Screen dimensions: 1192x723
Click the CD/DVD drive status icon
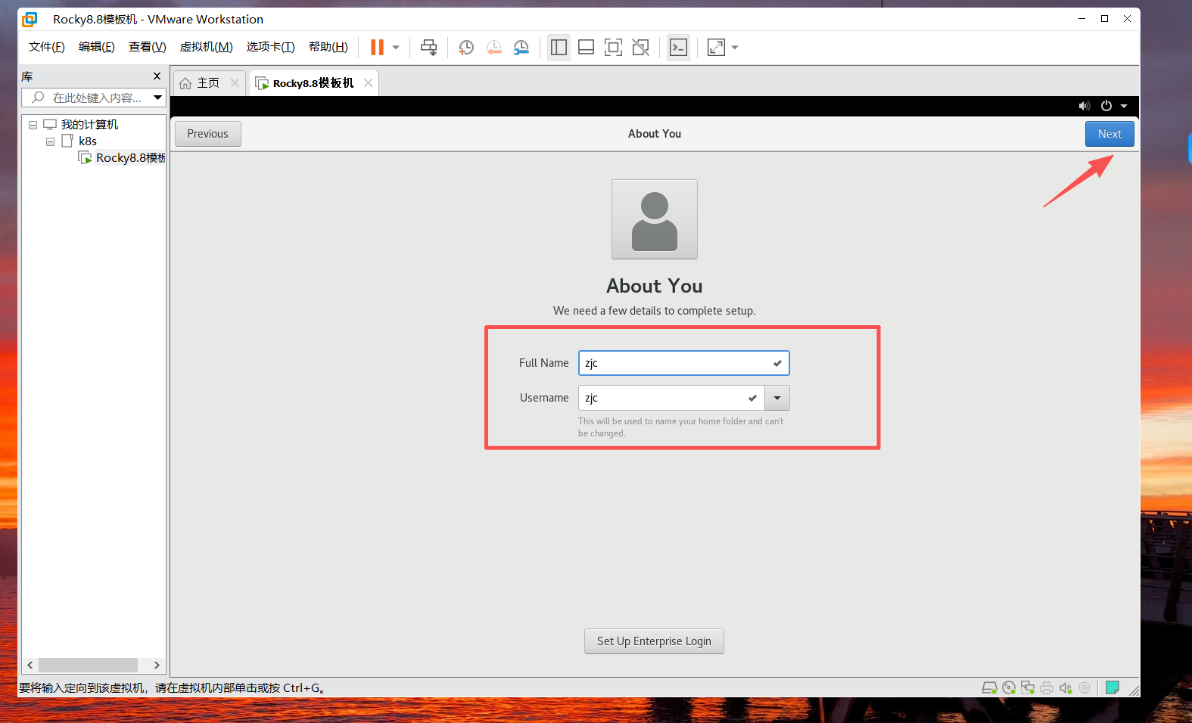[1009, 687]
